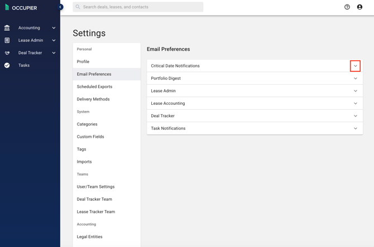Click the Accounting sidebar label
Viewport: 374px width, 247px height.
pos(29,28)
